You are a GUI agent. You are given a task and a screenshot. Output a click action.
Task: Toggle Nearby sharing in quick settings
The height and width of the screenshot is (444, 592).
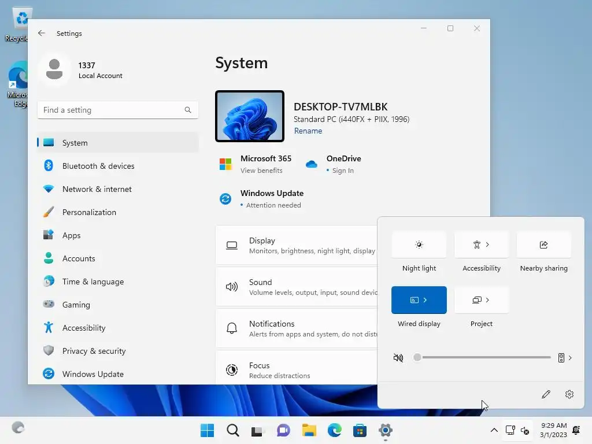pyautogui.click(x=543, y=245)
